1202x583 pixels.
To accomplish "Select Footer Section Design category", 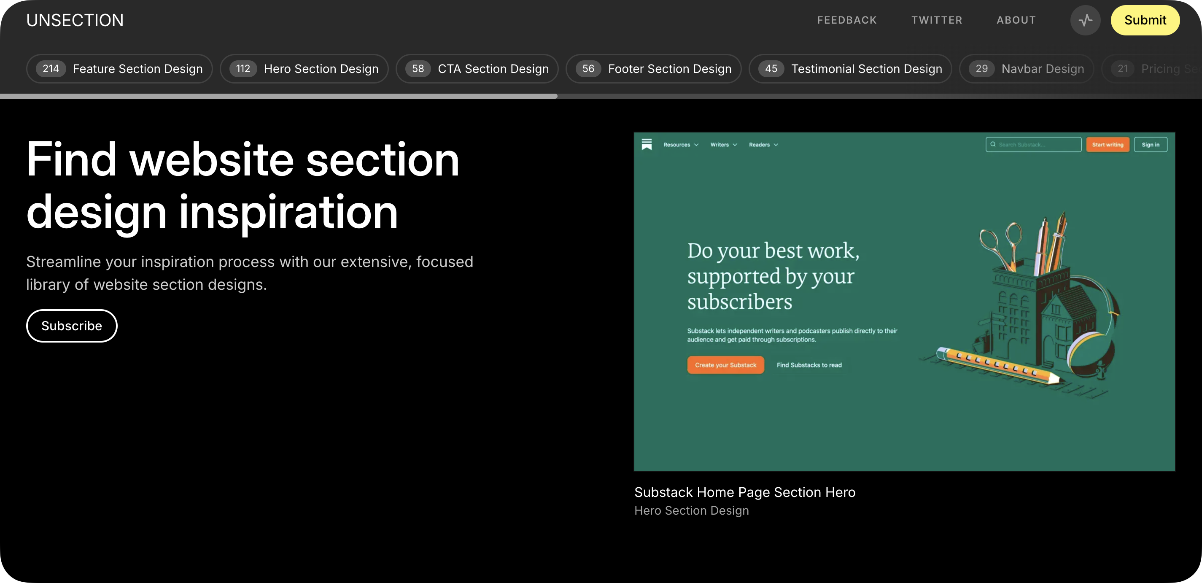I will click(653, 69).
